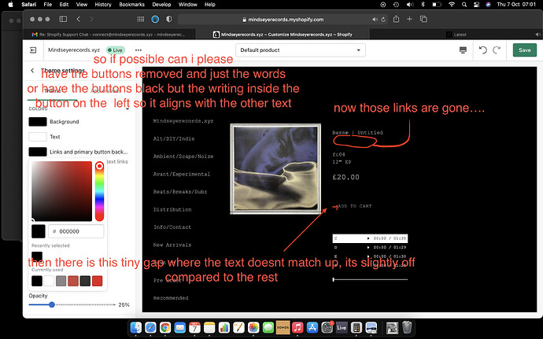Open the Bookmarks menu
The height and width of the screenshot is (339, 543).
tap(131, 5)
